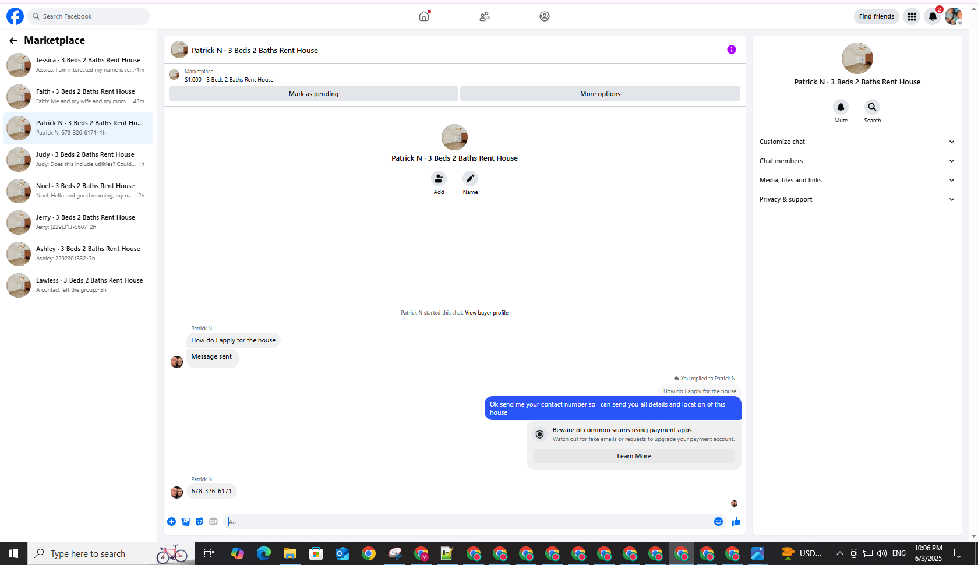Open File Explorer from the taskbar
The height and width of the screenshot is (565, 978).
(290, 553)
